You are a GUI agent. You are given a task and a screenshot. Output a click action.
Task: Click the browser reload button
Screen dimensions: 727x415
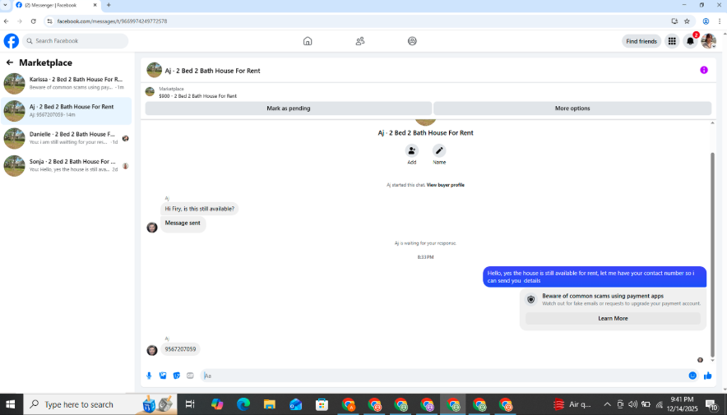(34, 21)
